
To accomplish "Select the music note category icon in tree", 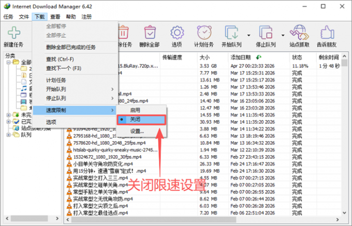I will tap(24, 88).
